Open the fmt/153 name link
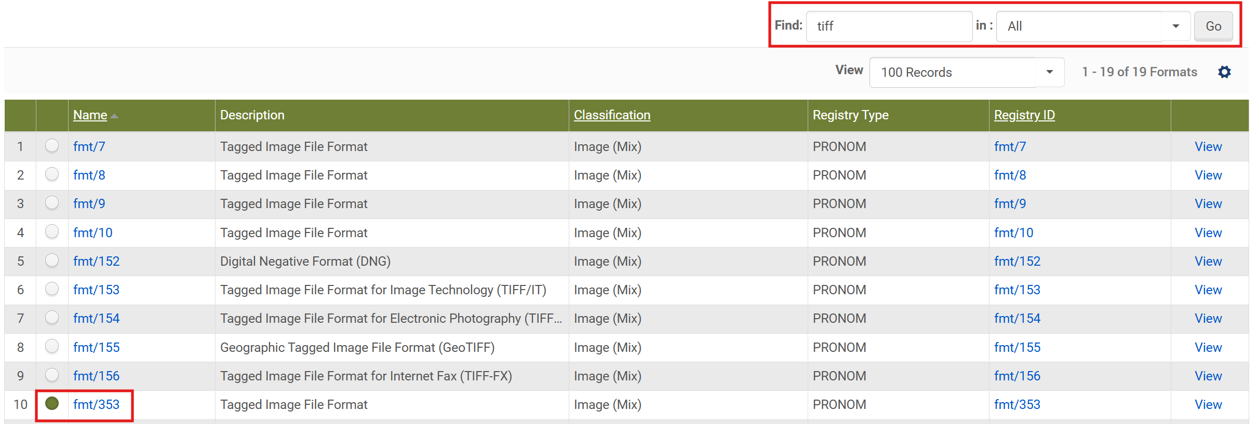The height and width of the screenshot is (424, 1258). [96, 290]
